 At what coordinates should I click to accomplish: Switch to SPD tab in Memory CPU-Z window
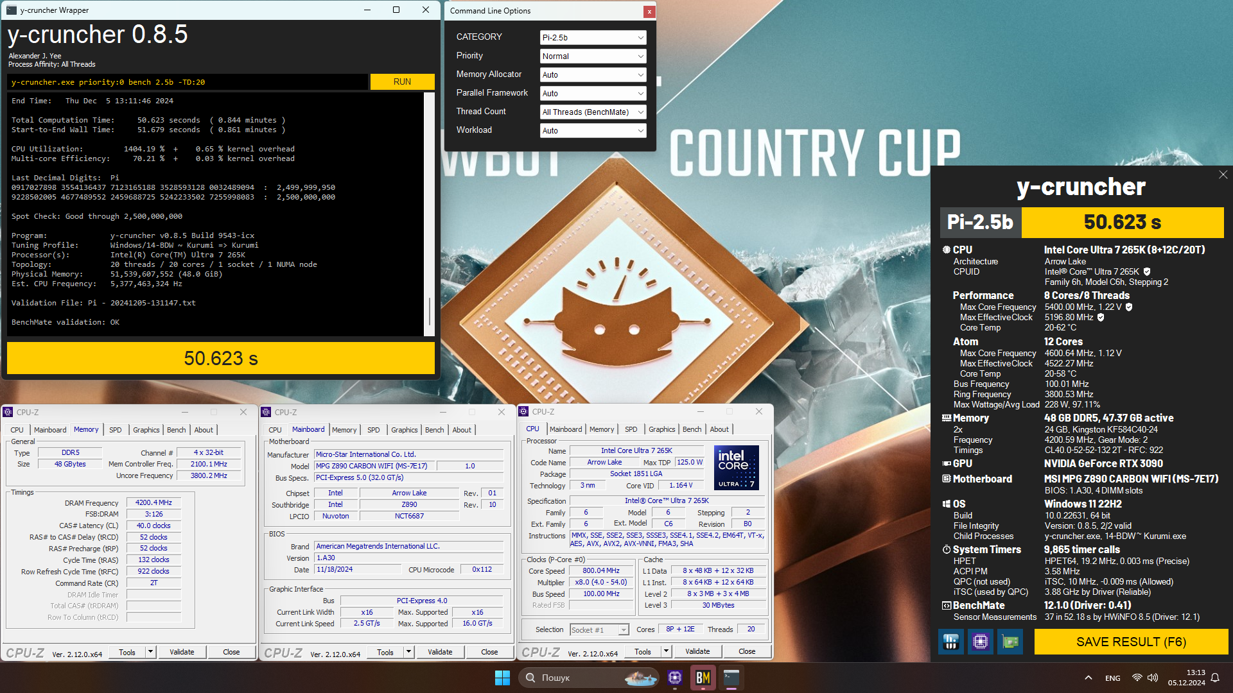click(x=116, y=430)
